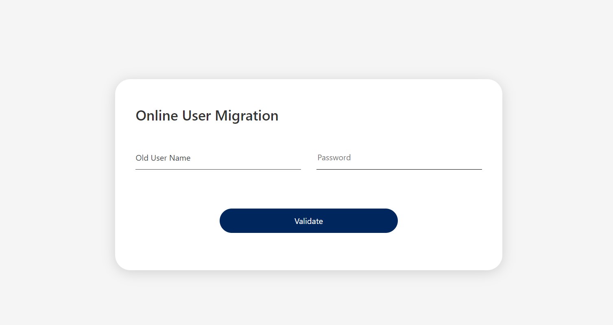Click the Online User Migration heading

point(207,116)
